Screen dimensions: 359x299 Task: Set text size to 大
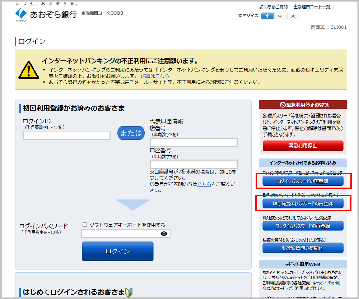point(293,16)
